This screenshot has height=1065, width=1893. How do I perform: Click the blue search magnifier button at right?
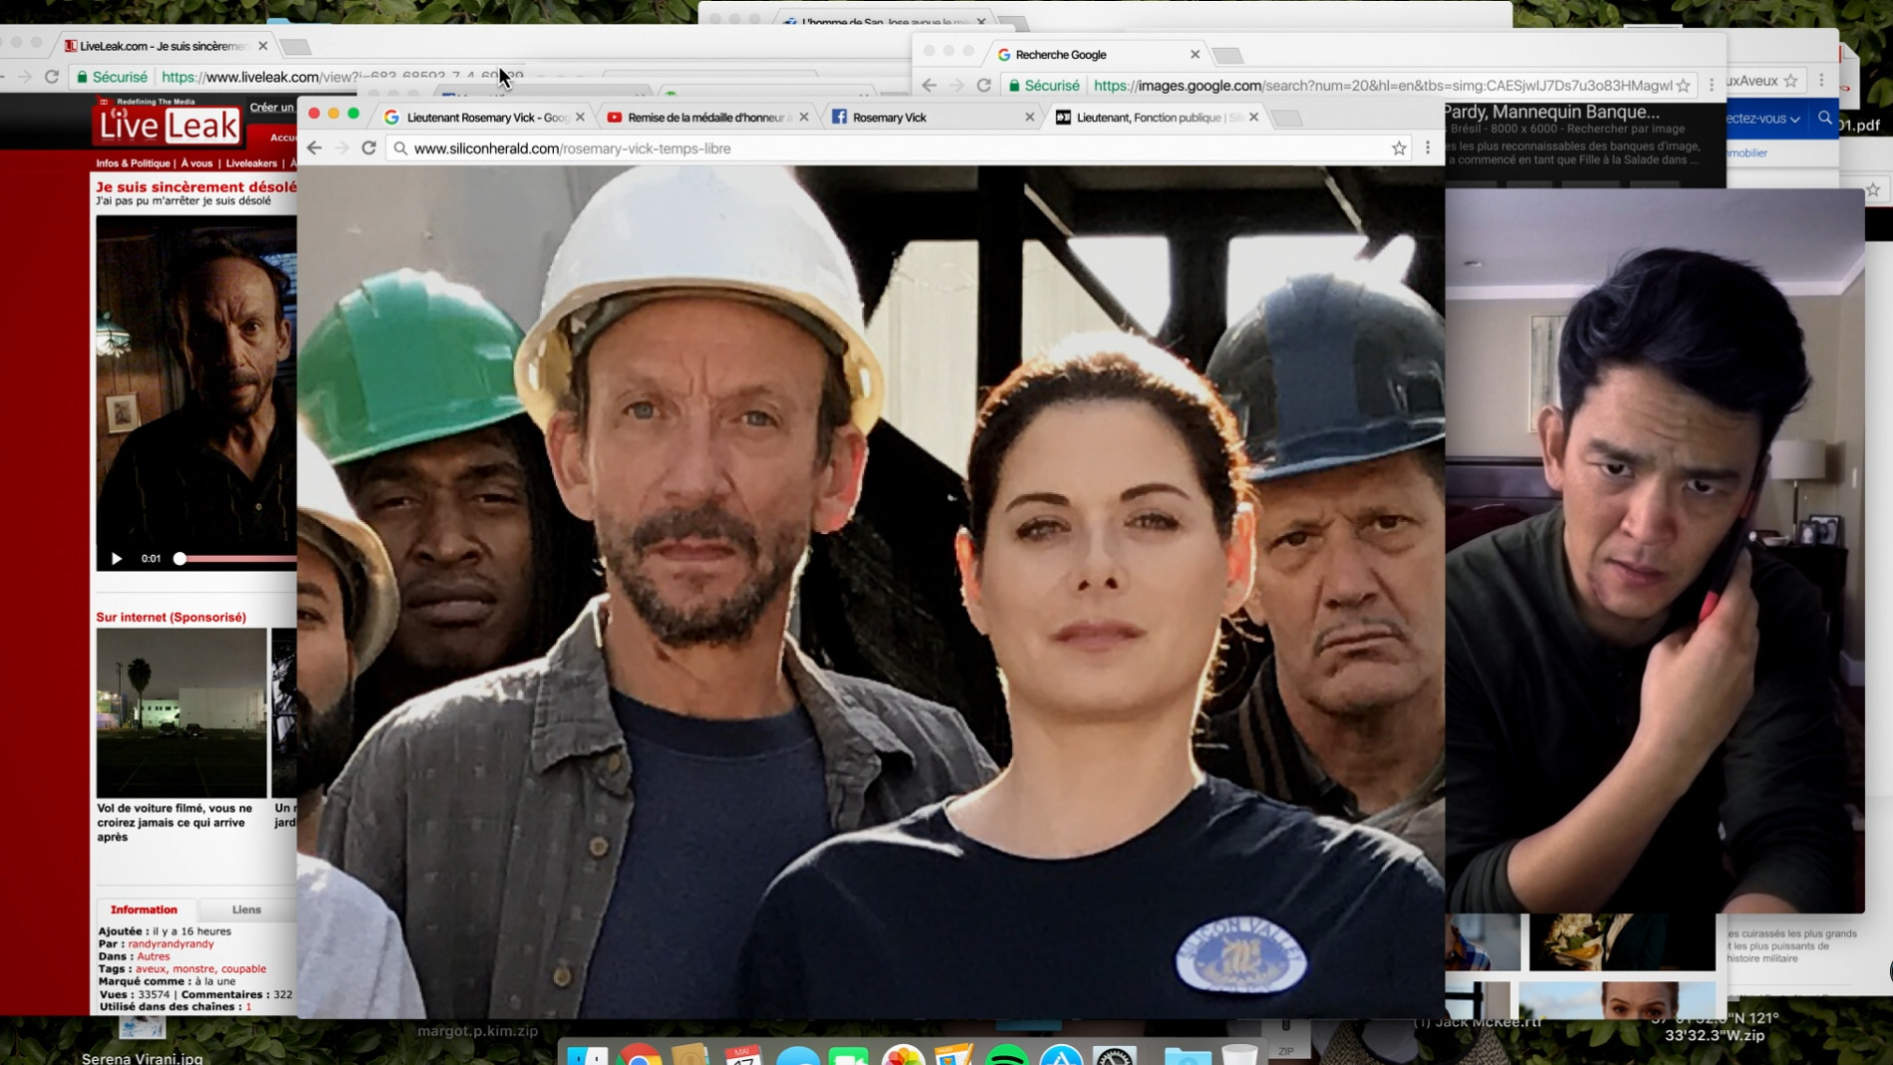1825,119
